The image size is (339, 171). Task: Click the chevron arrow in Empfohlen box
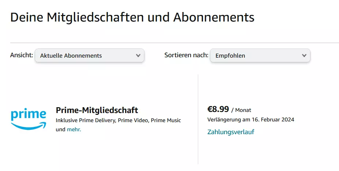click(x=304, y=55)
